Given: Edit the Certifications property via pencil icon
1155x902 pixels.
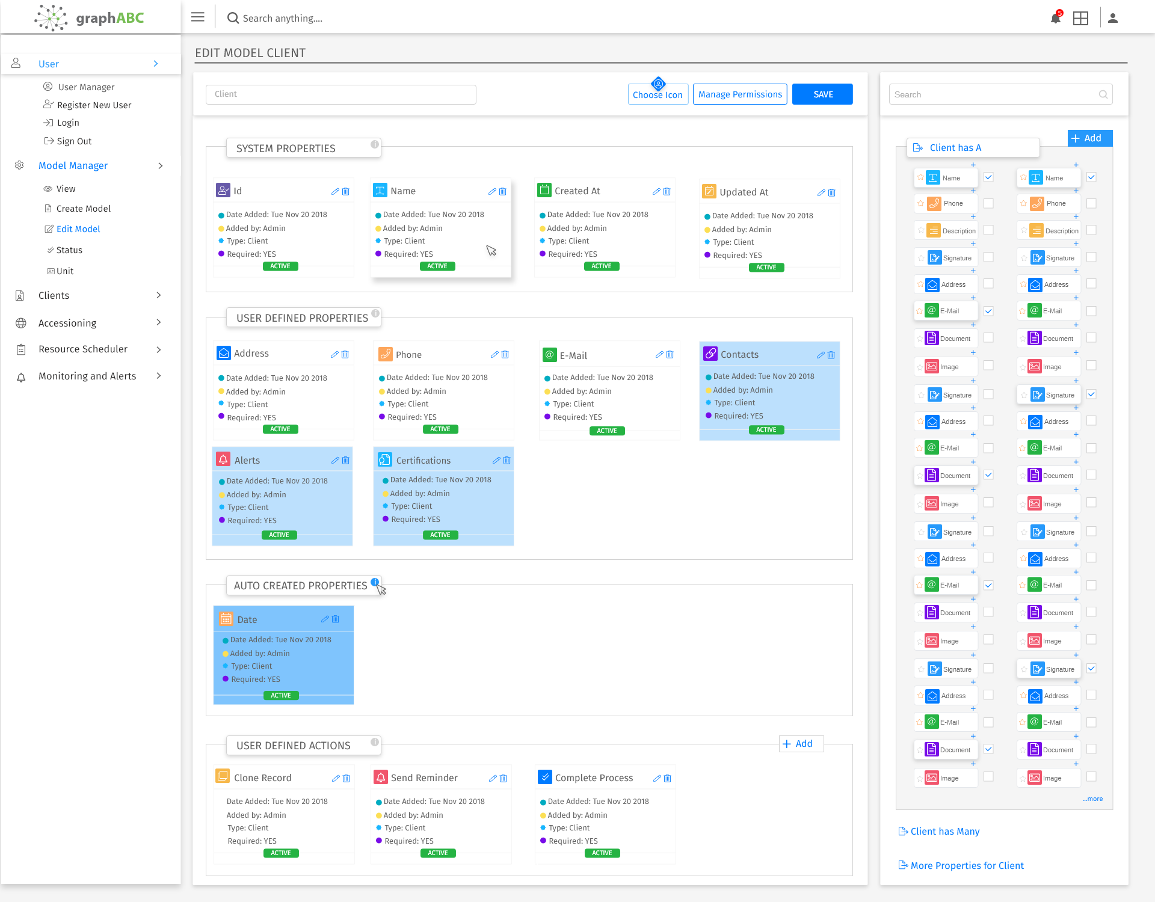Looking at the screenshot, I should (x=496, y=460).
